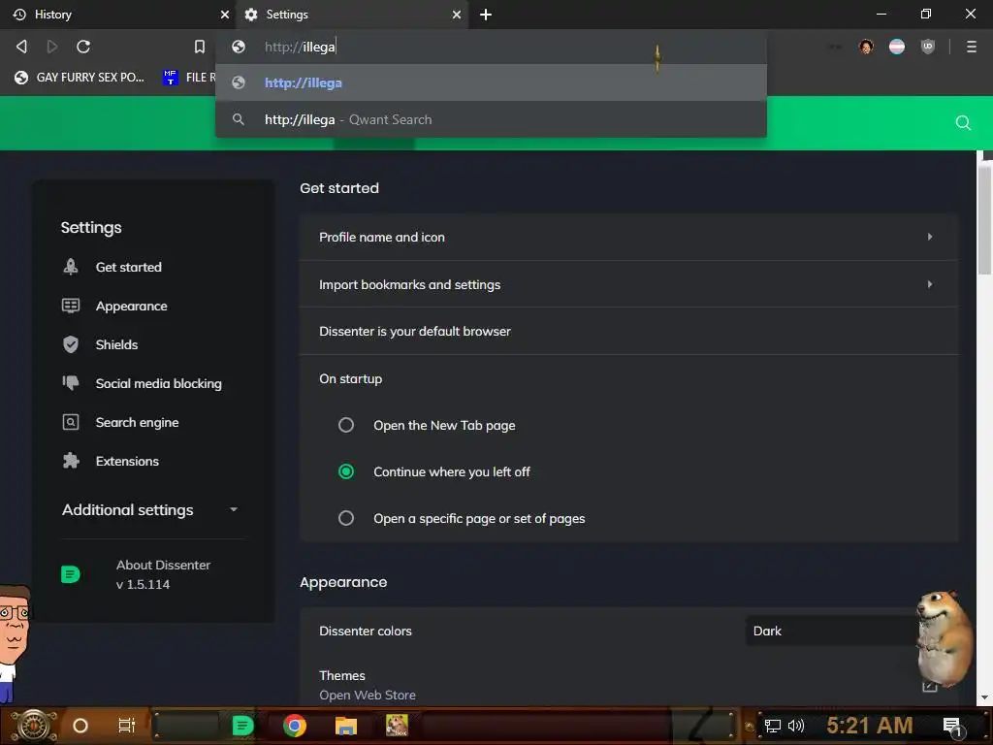This screenshot has width=993, height=745.
Task: Click the forward navigation arrow
Action: pyautogui.click(x=52, y=47)
